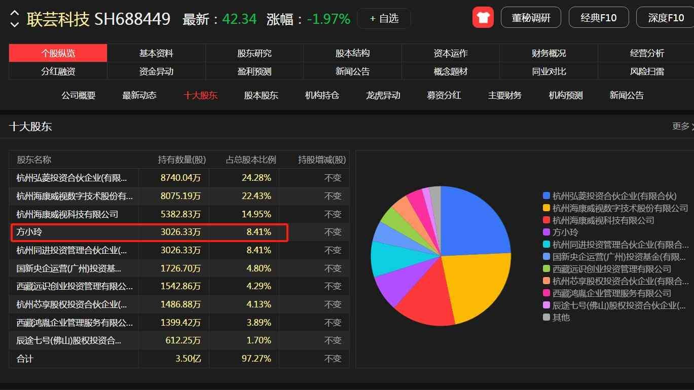Click purple legend swatch for 方小玲
This screenshot has width=694, height=390.
tap(546, 232)
